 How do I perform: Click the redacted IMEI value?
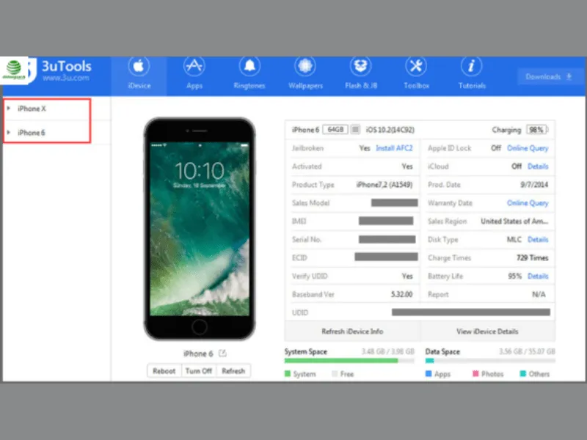386,221
